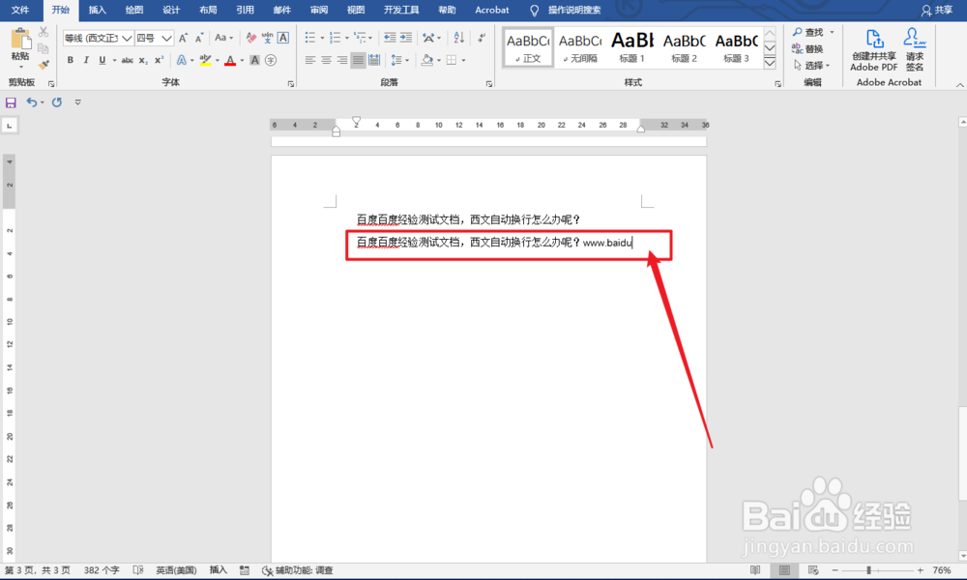
Task: Expand the styles gallery more arrow
Action: coord(770,64)
